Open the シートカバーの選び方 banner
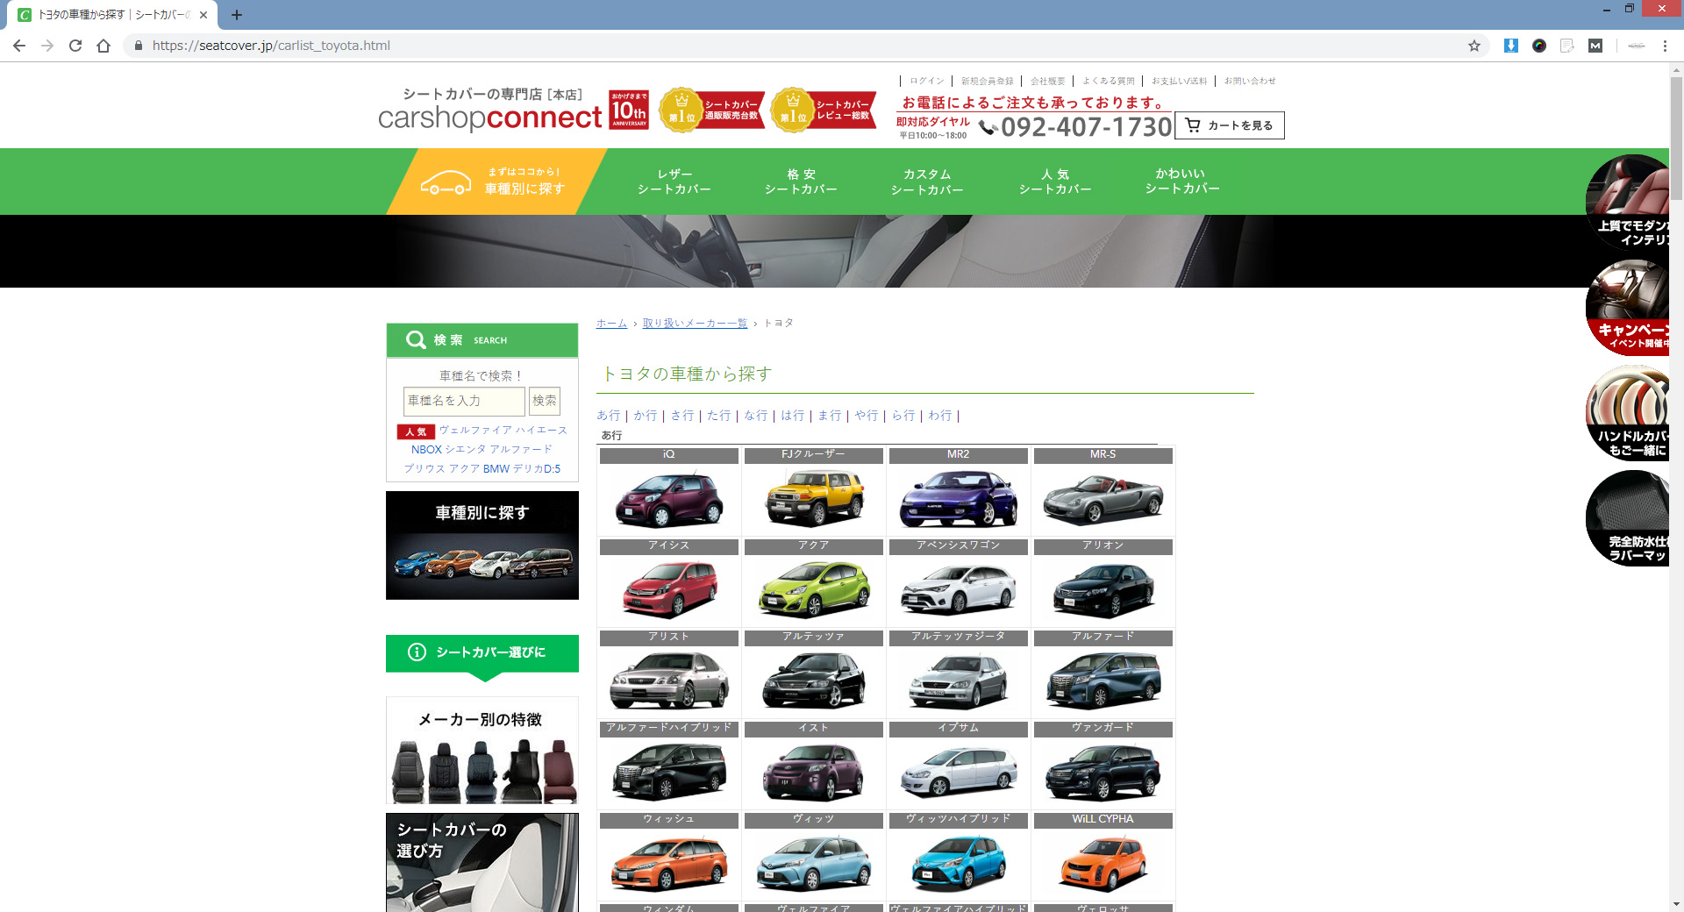This screenshot has height=912, width=1684. point(482,862)
